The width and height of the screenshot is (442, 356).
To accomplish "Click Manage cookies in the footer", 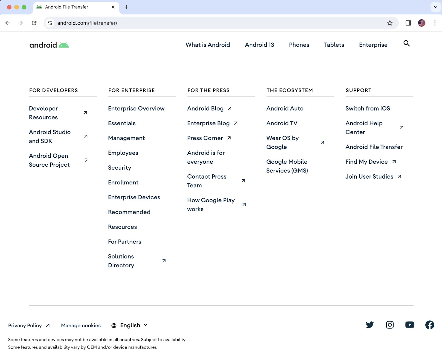I will (81, 326).
